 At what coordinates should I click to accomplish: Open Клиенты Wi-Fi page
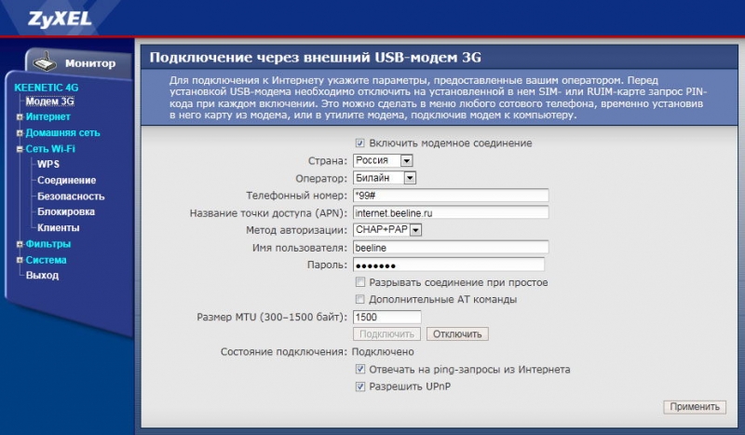(x=59, y=227)
